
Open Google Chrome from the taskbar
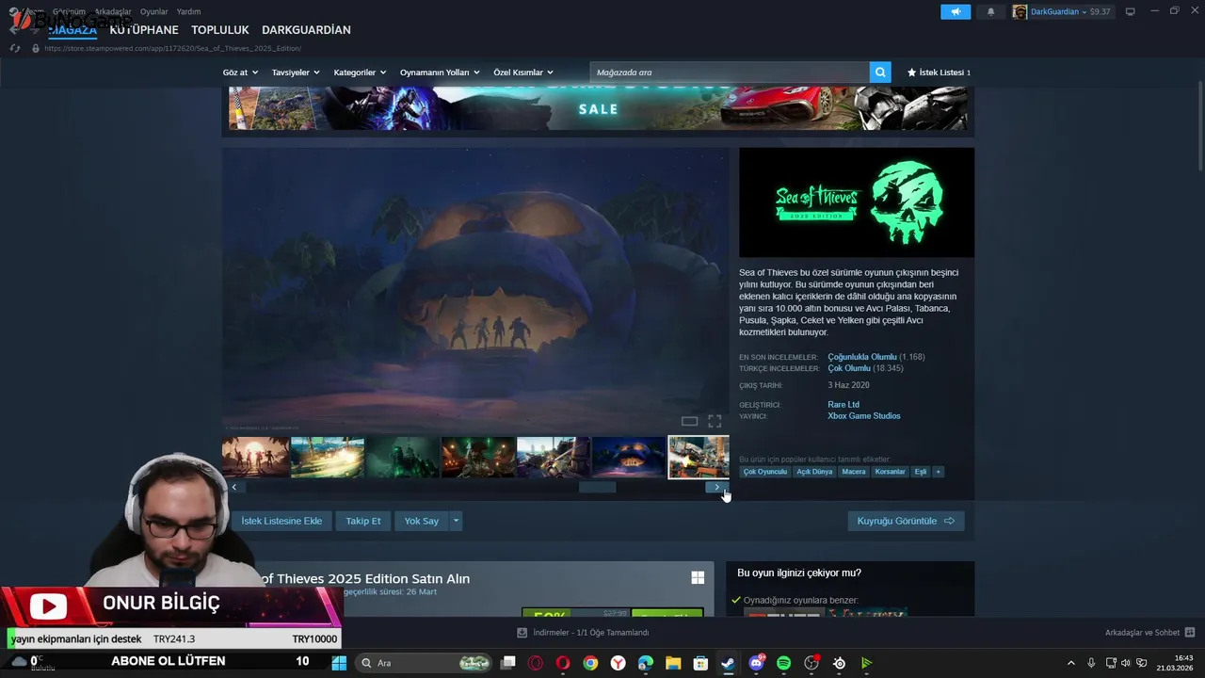click(590, 663)
